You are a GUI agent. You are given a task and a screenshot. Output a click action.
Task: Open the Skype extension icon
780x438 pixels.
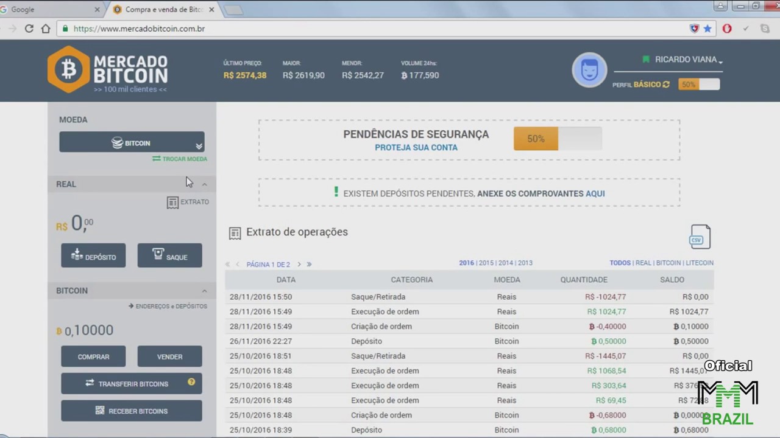765,29
